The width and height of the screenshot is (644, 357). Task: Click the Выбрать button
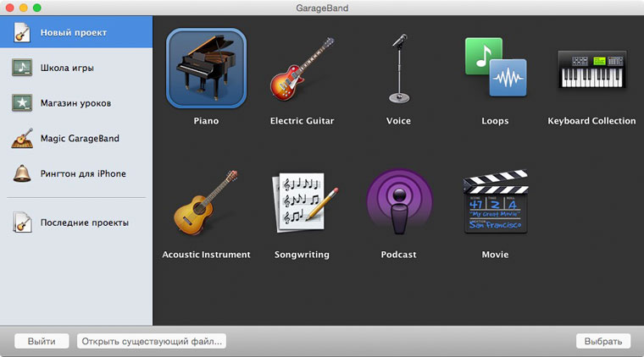point(603,341)
